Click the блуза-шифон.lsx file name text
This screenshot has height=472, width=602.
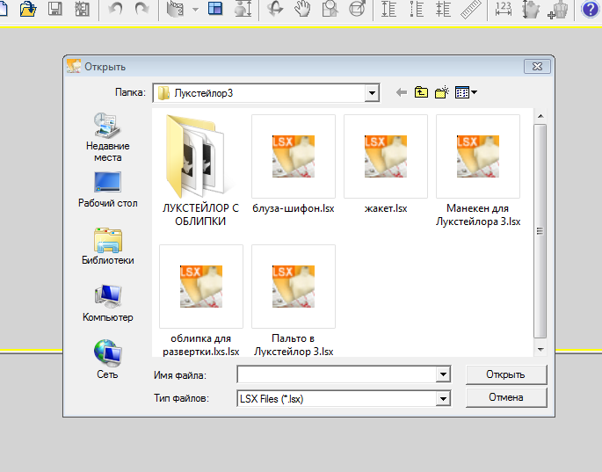click(294, 208)
